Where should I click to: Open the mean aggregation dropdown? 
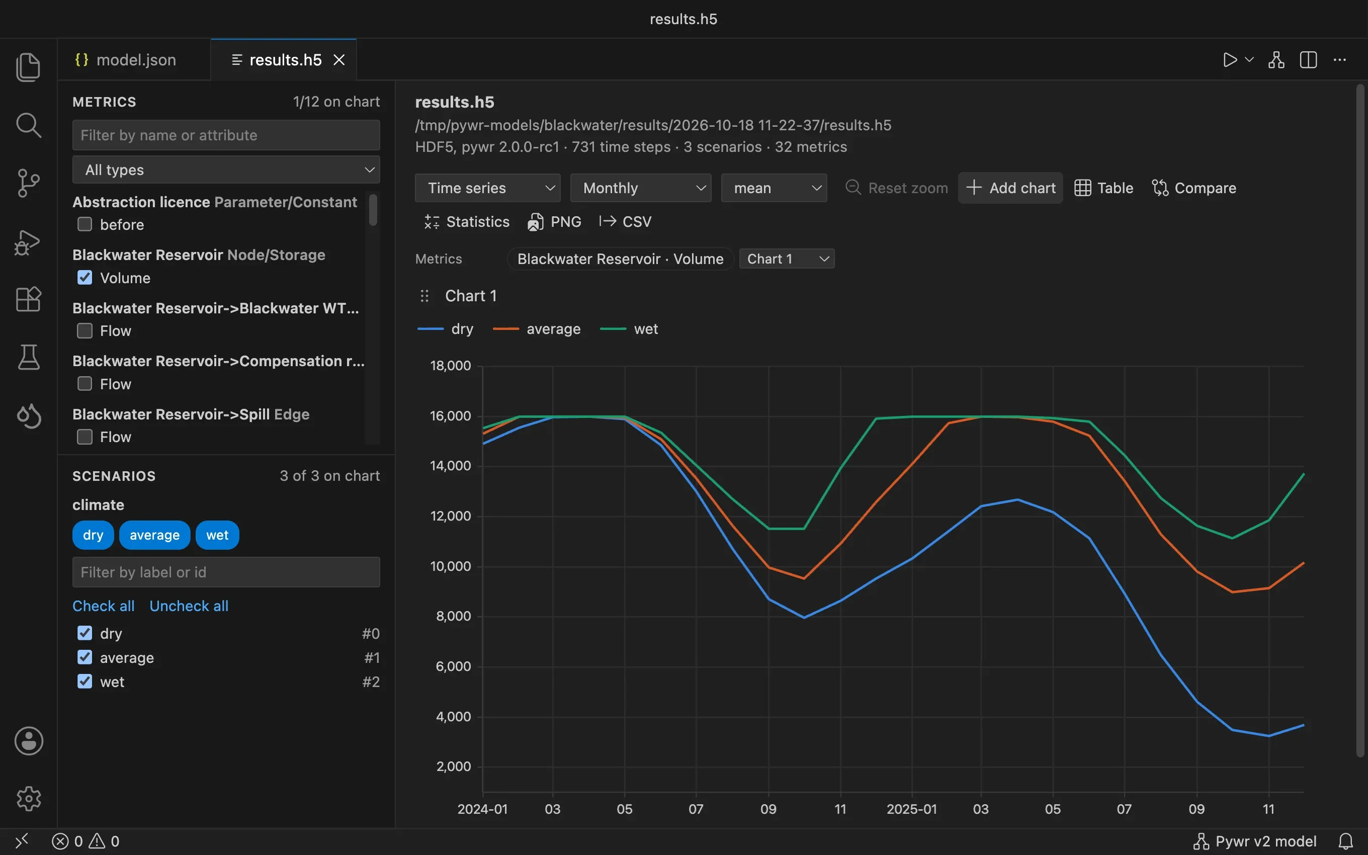(774, 188)
